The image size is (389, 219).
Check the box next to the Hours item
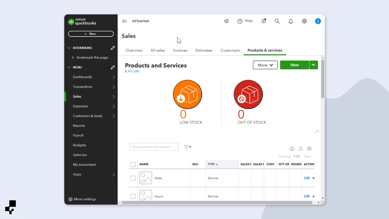coord(133,196)
